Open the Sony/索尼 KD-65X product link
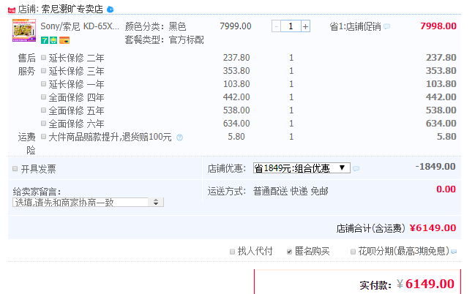This screenshot has height=294, width=475. [80, 26]
